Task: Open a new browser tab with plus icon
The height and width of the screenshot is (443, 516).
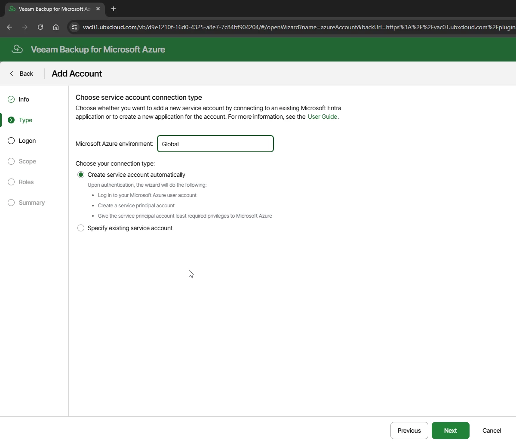Action: (x=114, y=9)
